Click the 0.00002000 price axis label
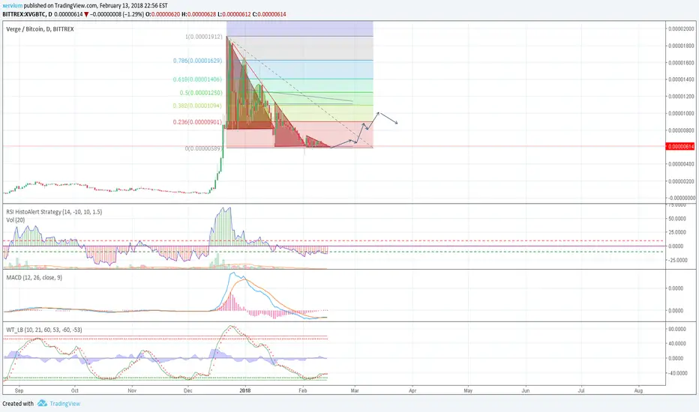This screenshot has height=412, width=699. tap(681, 29)
